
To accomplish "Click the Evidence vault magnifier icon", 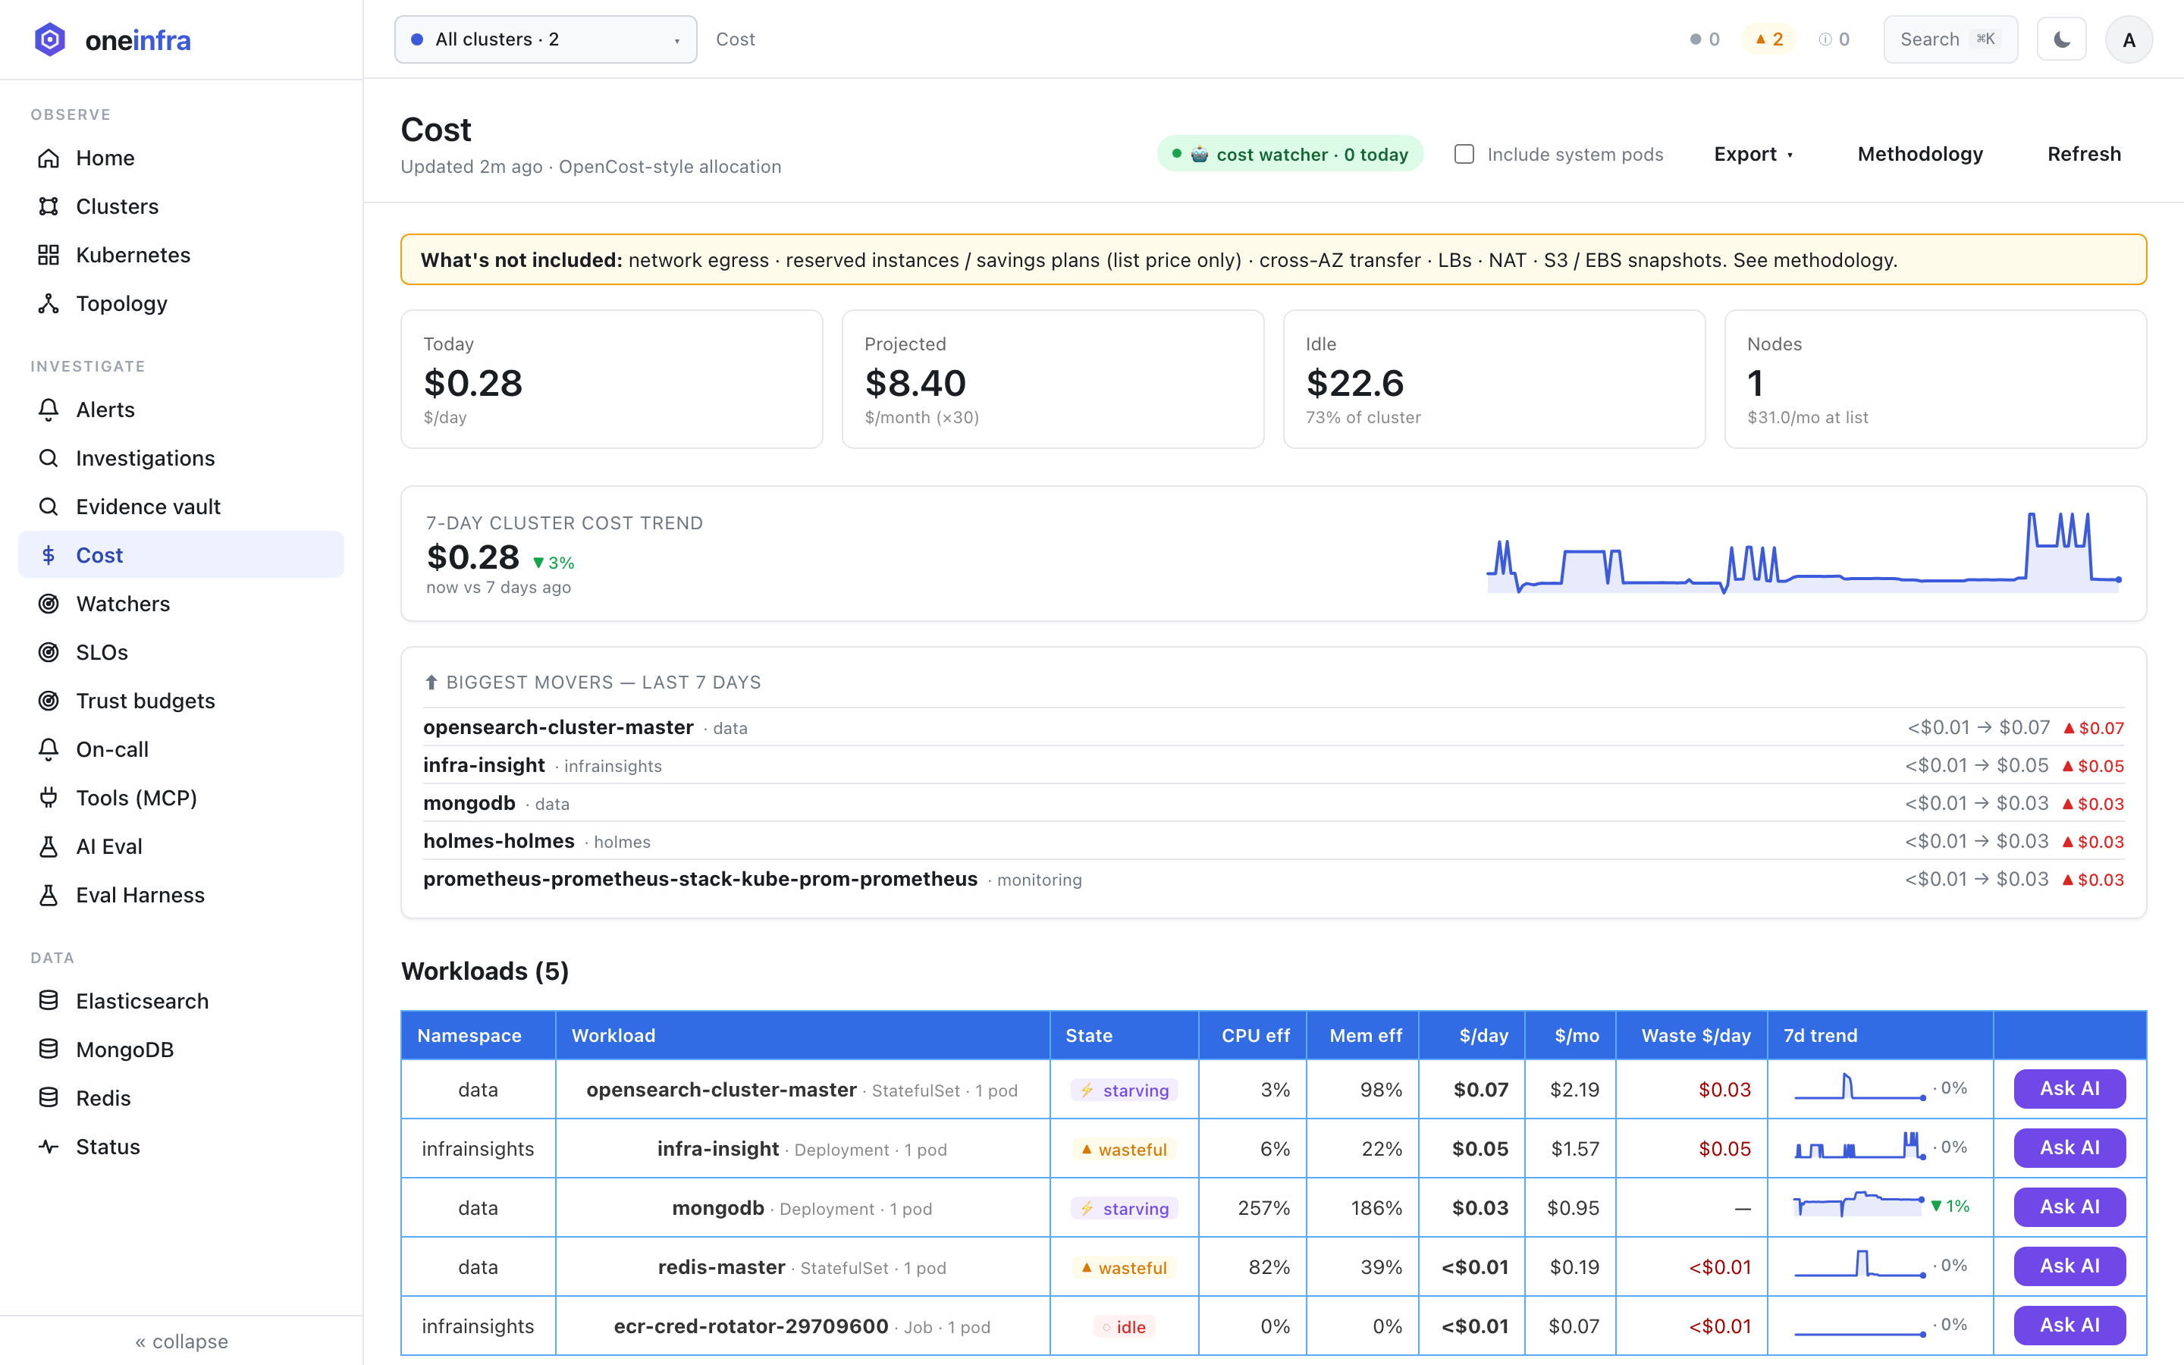I will (x=49, y=507).
